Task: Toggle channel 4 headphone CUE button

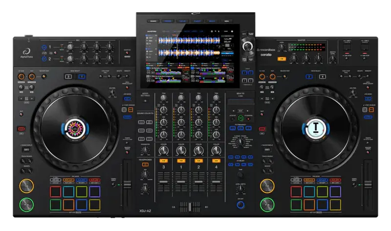Action: point(216,161)
